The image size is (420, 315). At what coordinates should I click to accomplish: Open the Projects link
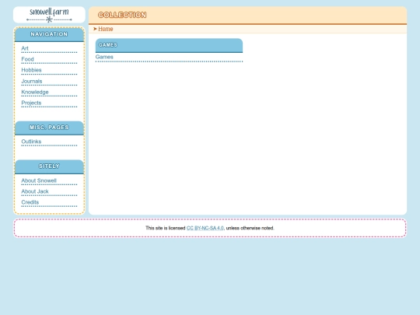click(31, 103)
